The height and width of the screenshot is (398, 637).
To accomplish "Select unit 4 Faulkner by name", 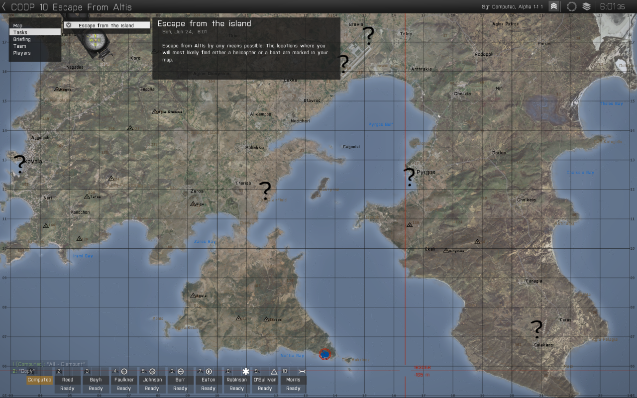I will tap(124, 380).
